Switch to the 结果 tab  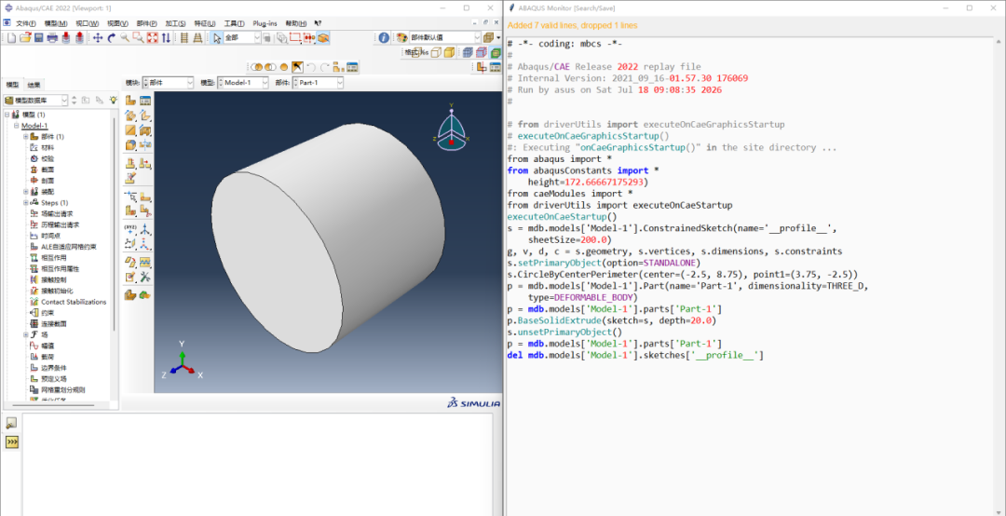34,85
